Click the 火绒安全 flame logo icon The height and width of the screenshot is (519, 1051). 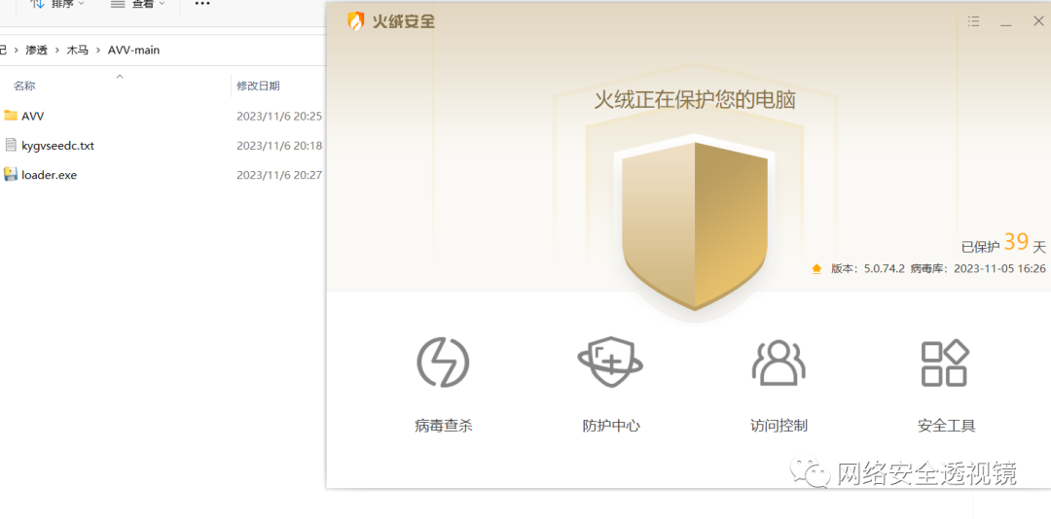(355, 21)
